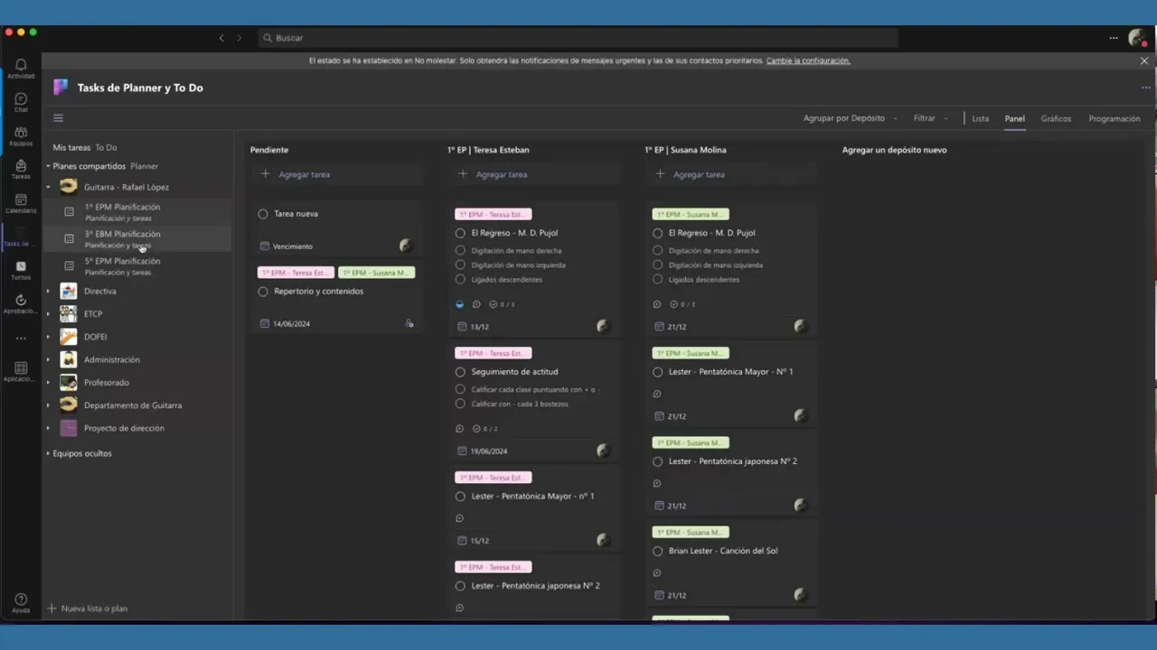Toggle the hamburger navigation menu
1157x650 pixels.
click(58, 117)
